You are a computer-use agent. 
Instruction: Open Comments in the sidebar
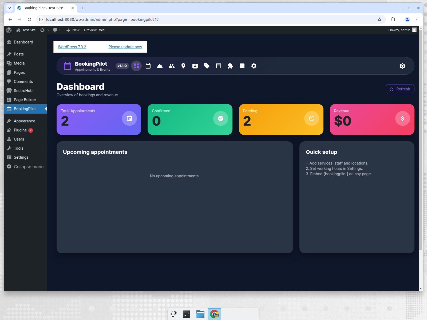[x=26, y=82]
